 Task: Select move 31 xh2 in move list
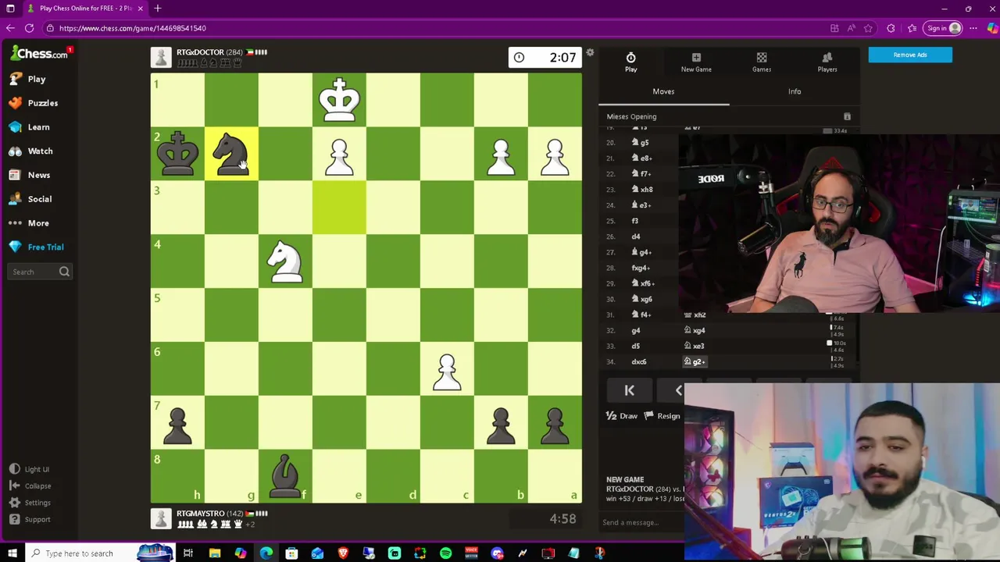[x=695, y=315]
